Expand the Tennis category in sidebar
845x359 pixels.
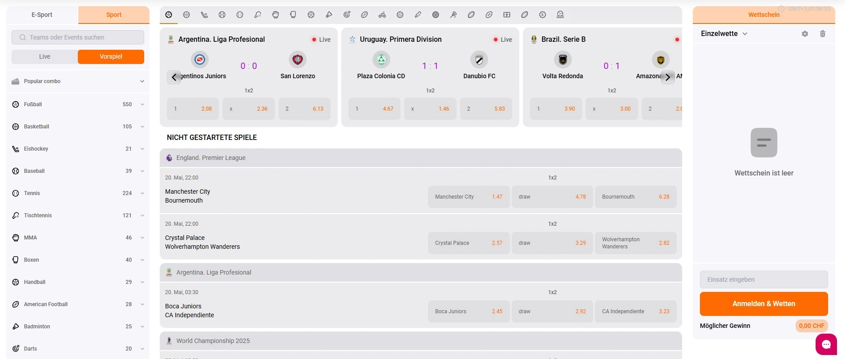(x=78, y=193)
